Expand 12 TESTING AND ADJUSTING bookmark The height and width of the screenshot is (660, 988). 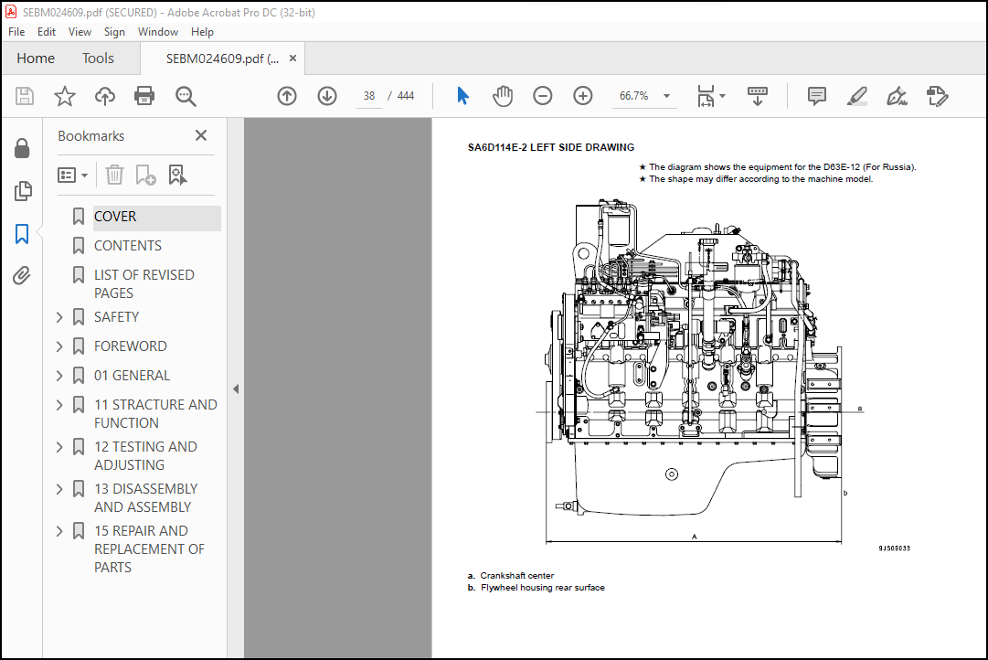coord(59,447)
